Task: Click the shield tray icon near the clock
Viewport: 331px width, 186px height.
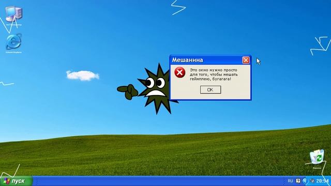Action: pyautogui.click(x=312, y=181)
